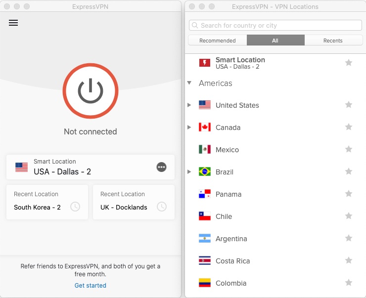The height and width of the screenshot is (298, 366).
Task: Click the Canada flag icon
Action: point(205,127)
